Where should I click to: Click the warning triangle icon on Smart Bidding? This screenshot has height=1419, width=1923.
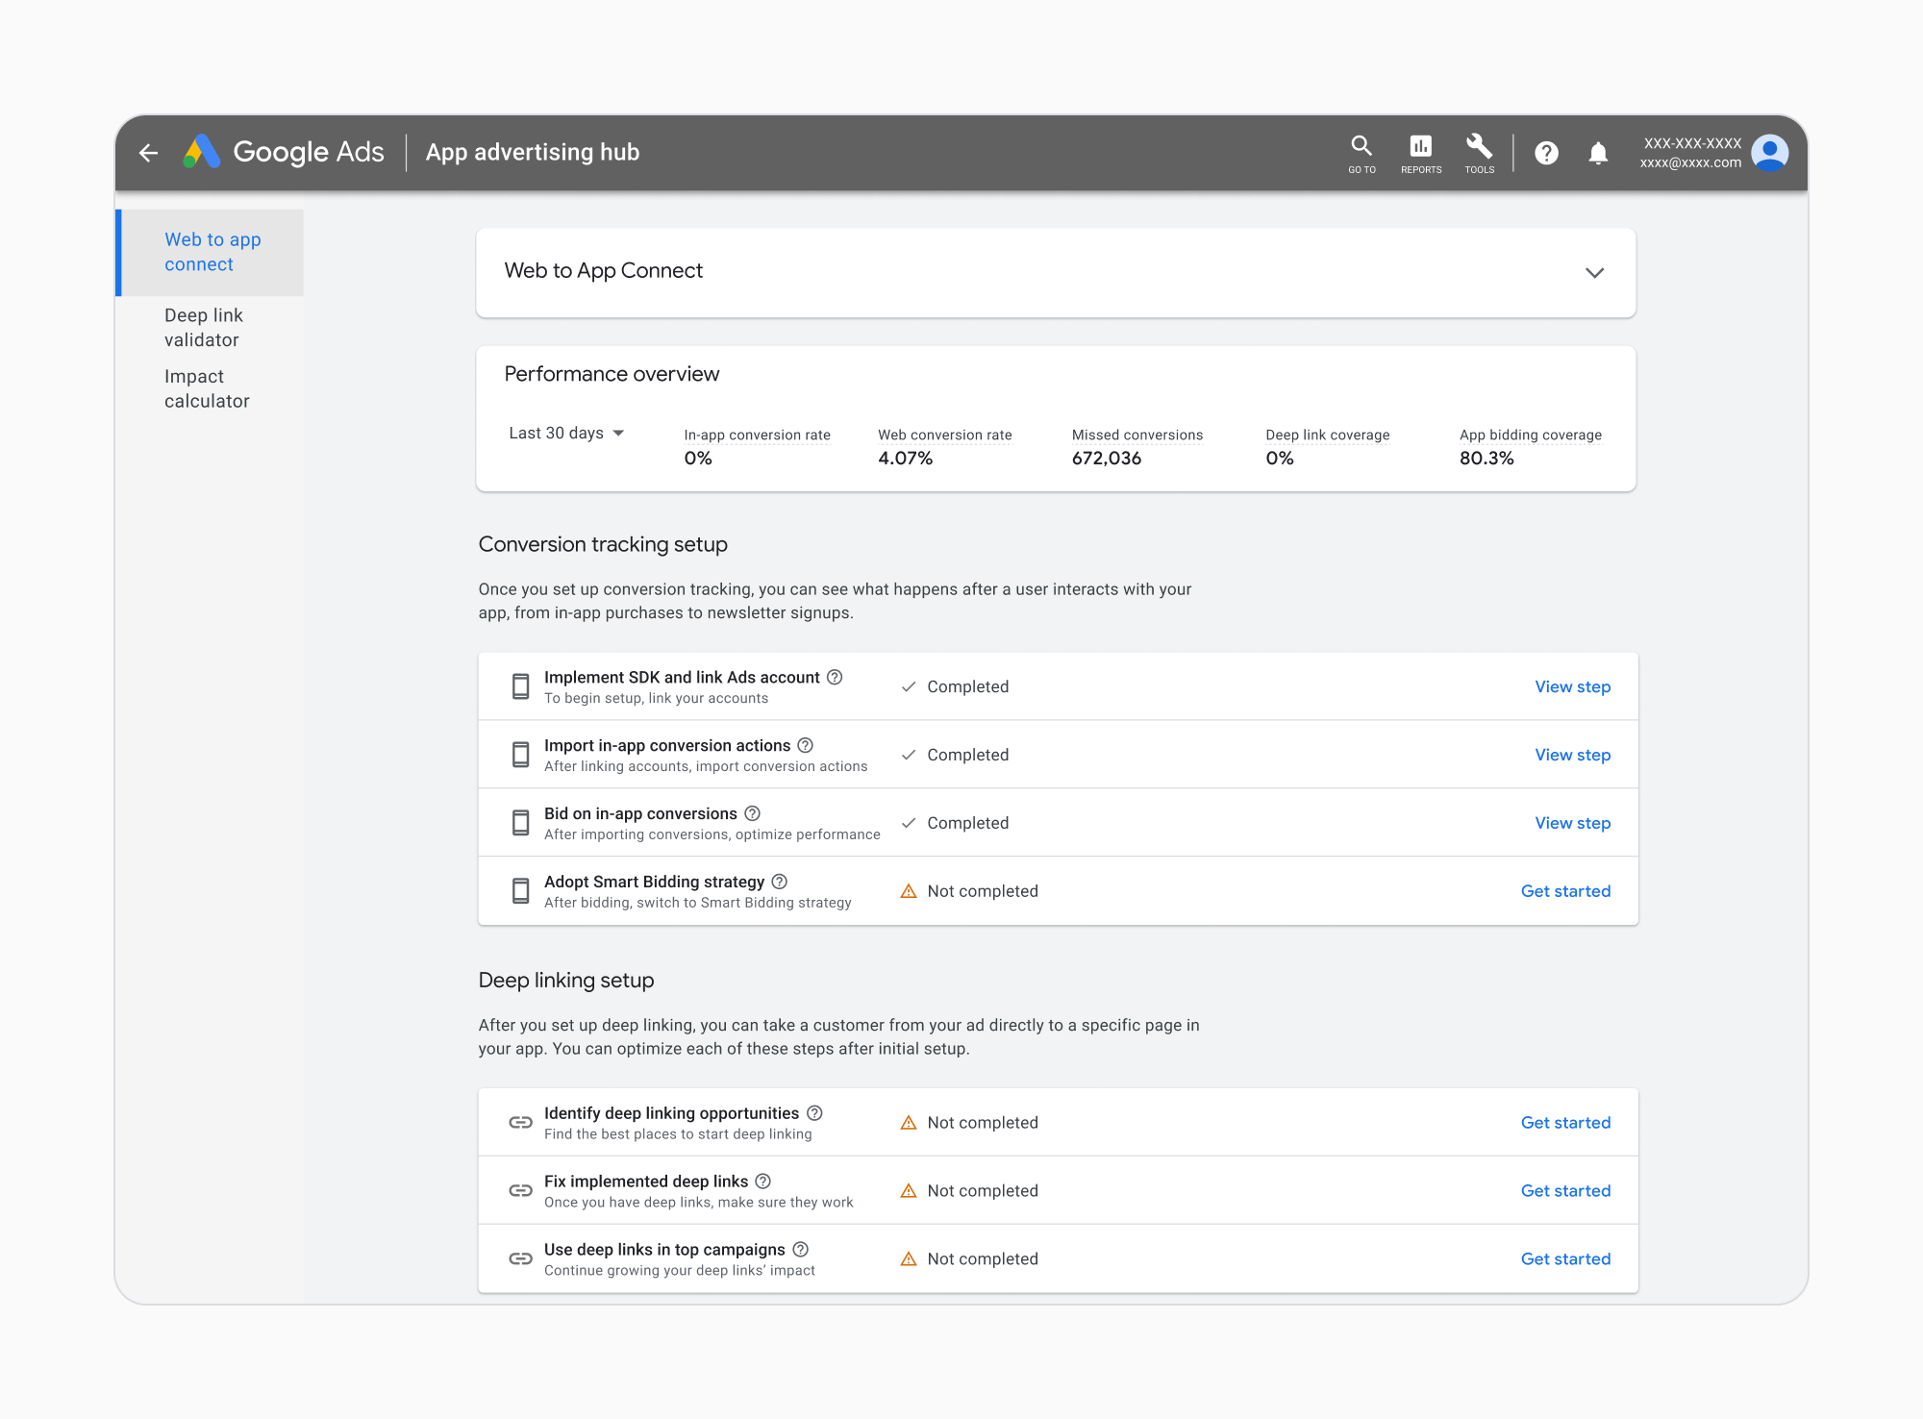click(910, 891)
